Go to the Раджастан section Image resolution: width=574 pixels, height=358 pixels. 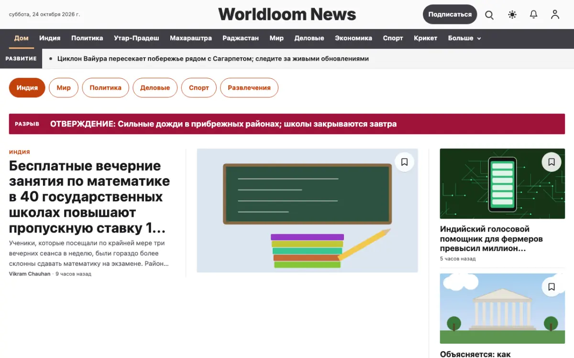click(241, 38)
